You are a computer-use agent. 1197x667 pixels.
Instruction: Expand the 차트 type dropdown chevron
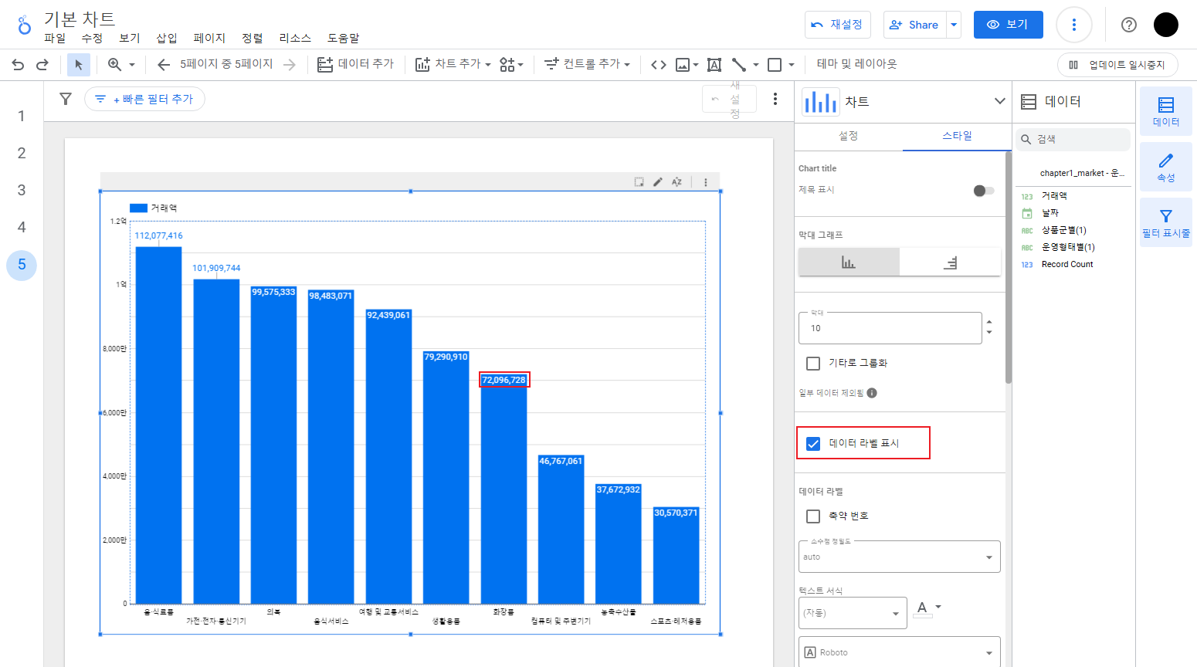point(1000,101)
